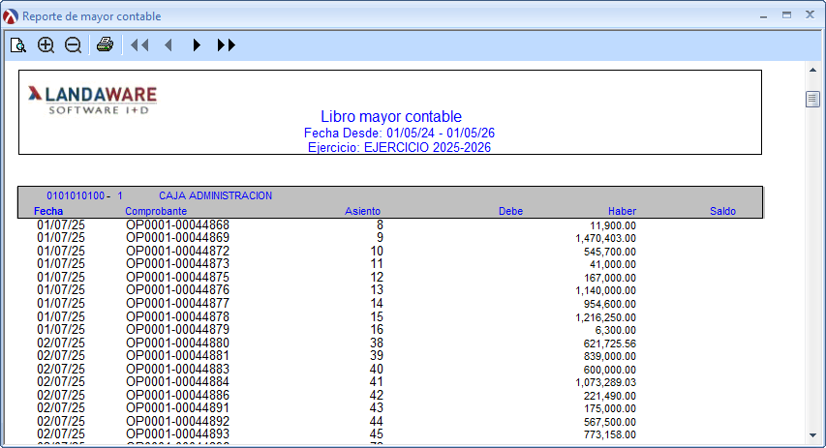Screen dimensions: 826x448
Task: Click account code 0101010100
Action: point(76,195)
